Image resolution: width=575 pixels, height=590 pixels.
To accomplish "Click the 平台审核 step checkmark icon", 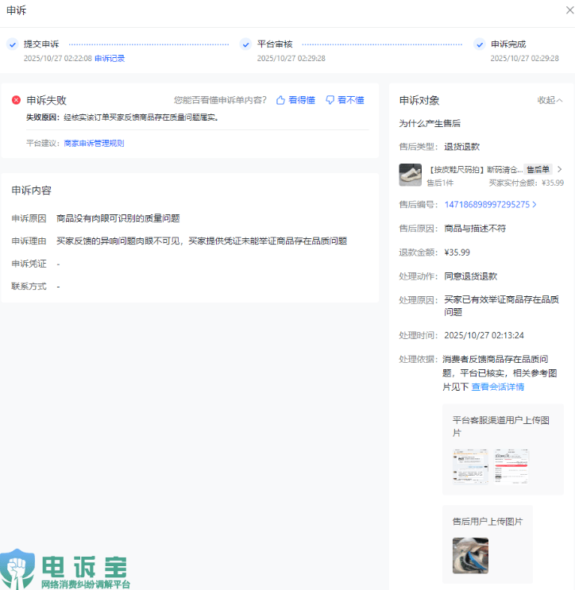I will 245,44.
